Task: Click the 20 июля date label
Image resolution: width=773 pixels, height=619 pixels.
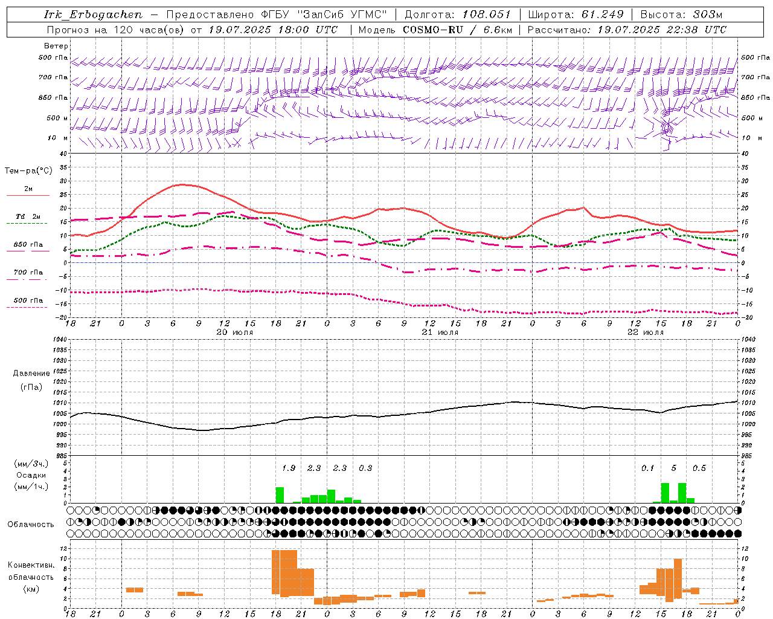Action: click(x=235, y=332)
